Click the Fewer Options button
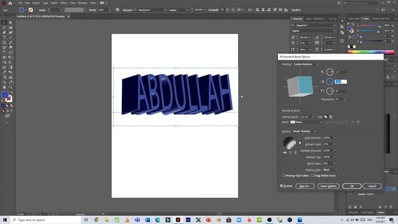Viewport: 398px width, 224px height. [328, 186]
